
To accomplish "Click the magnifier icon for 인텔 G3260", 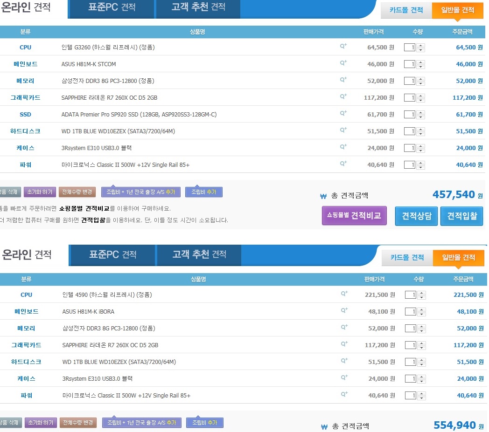I will coord(343,46).
